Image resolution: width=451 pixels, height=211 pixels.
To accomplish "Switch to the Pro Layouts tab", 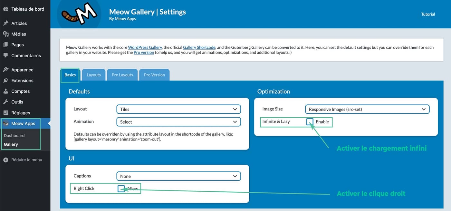I will [x=122, y=75].
